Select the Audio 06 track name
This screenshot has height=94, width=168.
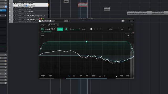(30, 12)
